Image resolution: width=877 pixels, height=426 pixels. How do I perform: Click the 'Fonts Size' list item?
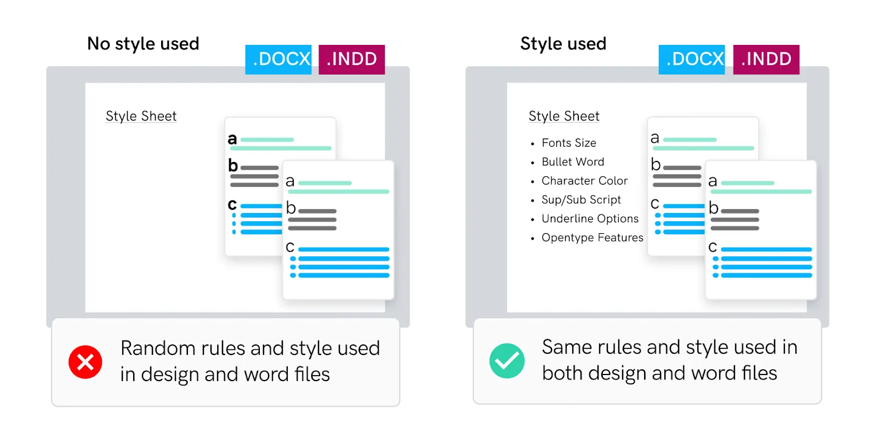click(x=569, y=143)
